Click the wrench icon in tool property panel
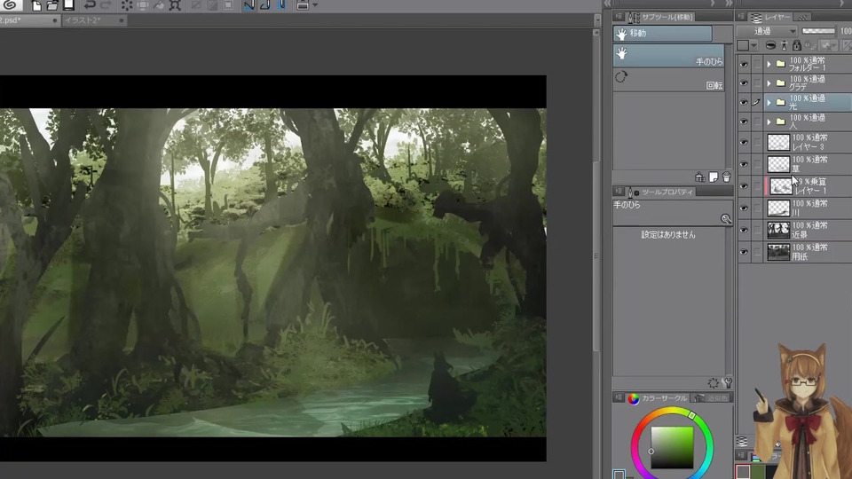Viewport: 852px width, 479px height. [x=728, y=383]
